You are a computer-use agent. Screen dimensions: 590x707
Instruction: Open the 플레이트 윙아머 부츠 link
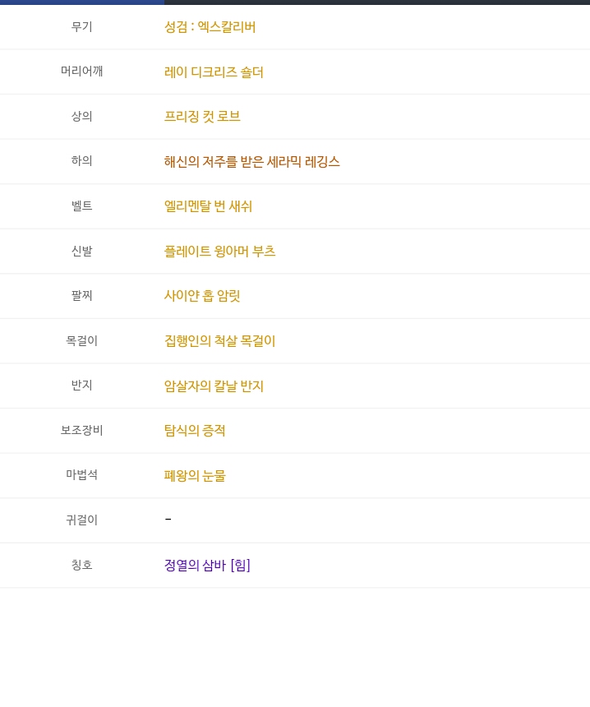click(x=219, y=252)
